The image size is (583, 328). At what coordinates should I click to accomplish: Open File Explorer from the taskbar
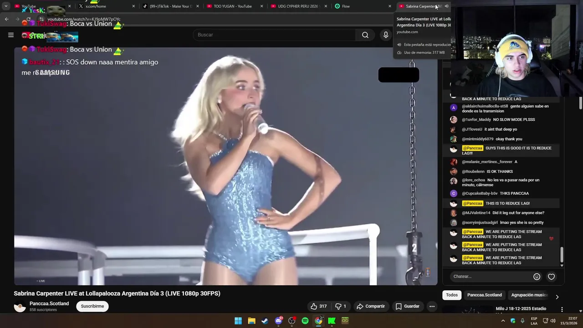tap(251, 321)
